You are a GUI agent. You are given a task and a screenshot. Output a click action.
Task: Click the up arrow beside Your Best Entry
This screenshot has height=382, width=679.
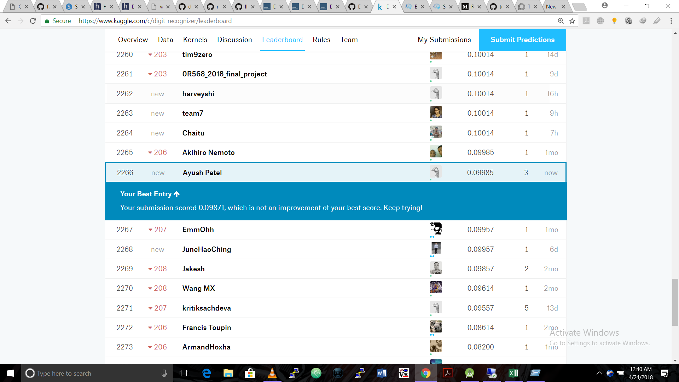pos(176,194)
